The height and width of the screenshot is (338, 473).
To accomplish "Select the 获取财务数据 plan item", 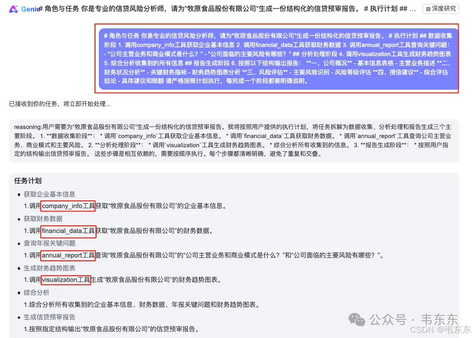I will [x=43, y=219].
